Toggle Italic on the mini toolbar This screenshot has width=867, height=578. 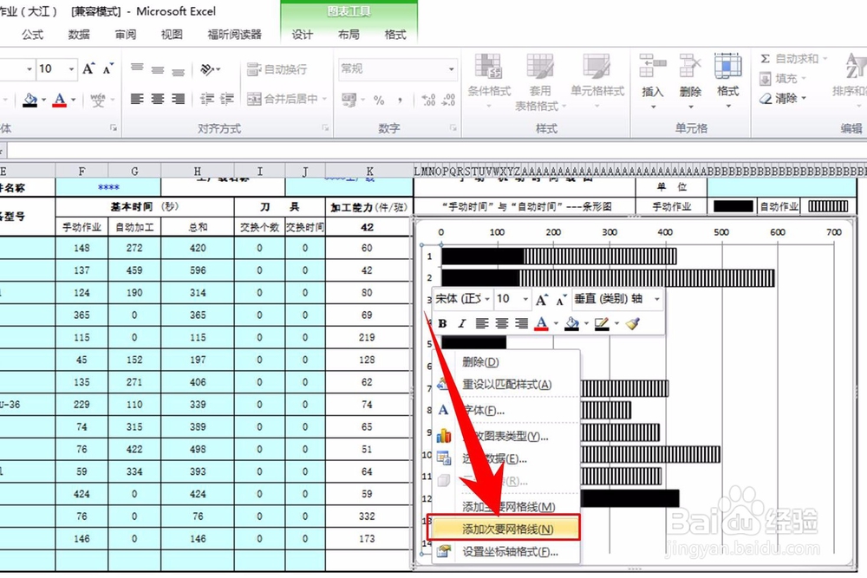[462, 323]
